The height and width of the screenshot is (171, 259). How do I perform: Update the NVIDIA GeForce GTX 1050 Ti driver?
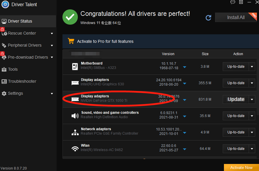(236, 99)
